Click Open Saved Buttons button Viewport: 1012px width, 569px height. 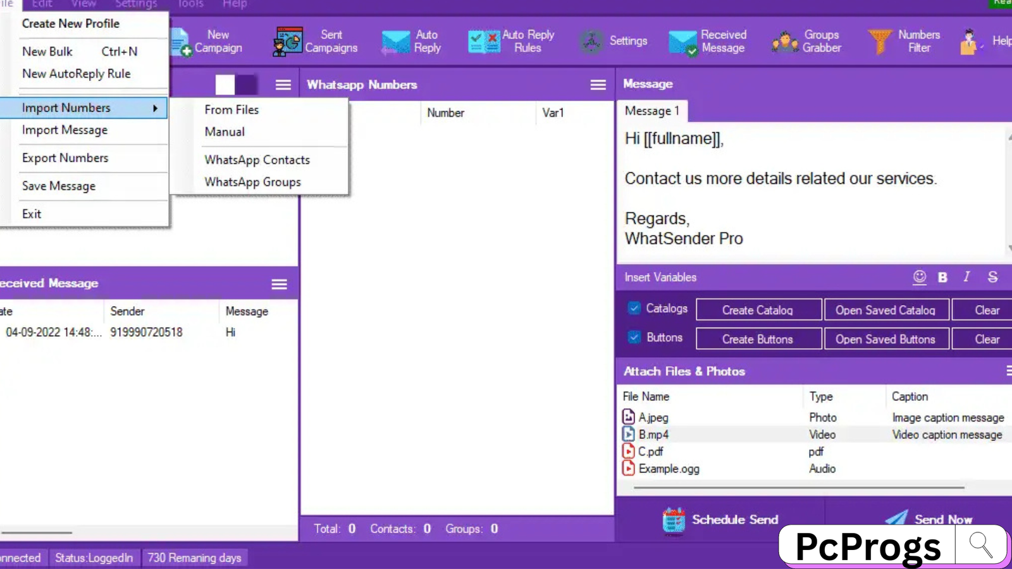(x=885, y=339)
